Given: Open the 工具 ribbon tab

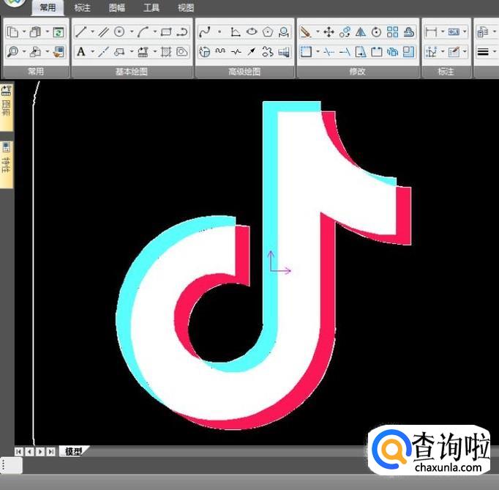Looking at the screenshot, I should (x=151, y=8).
